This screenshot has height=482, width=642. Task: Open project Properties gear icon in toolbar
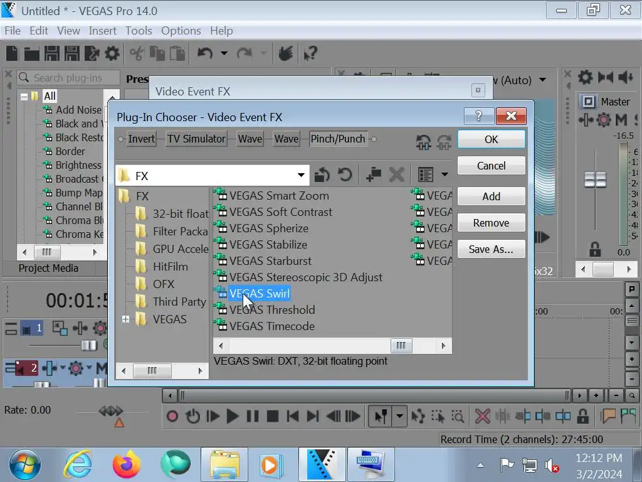click(x=112, y=53)
